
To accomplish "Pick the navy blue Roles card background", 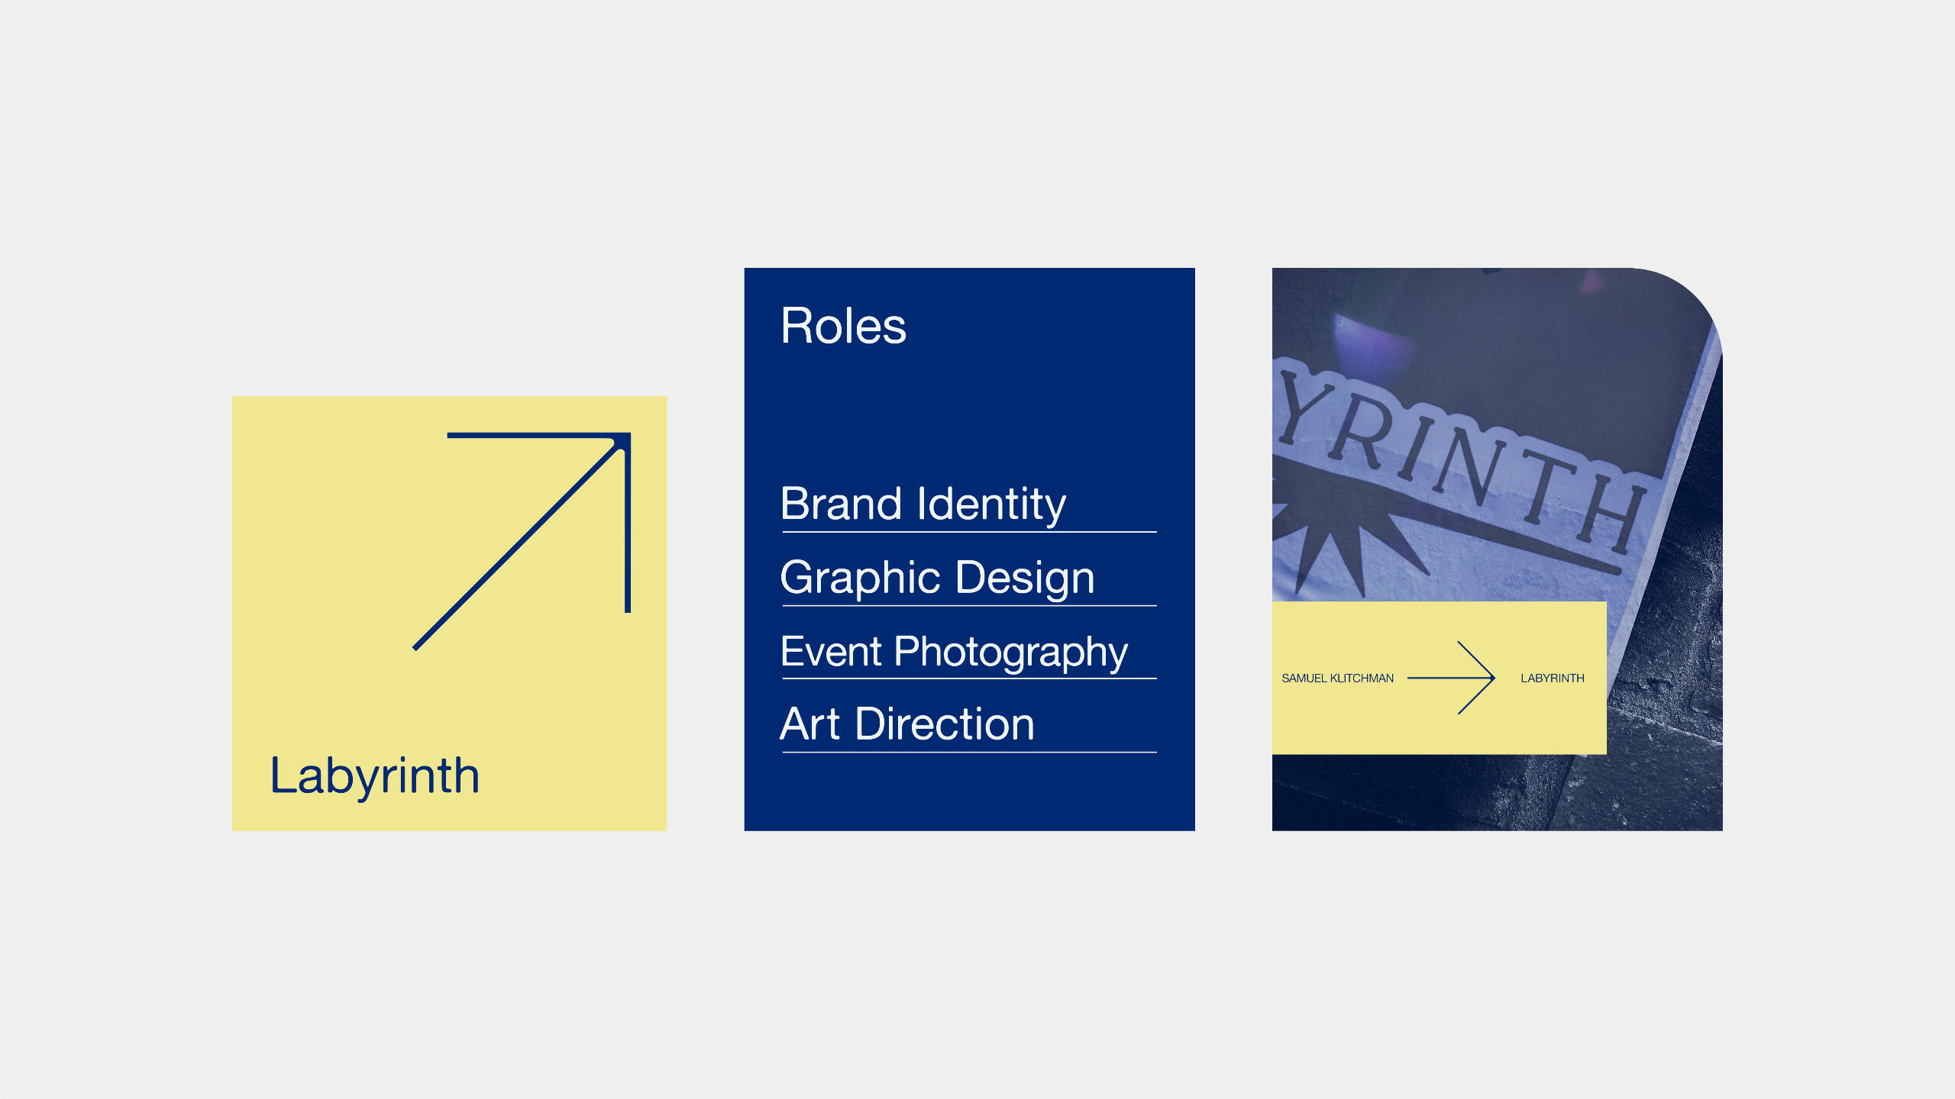I will [970, 412].
